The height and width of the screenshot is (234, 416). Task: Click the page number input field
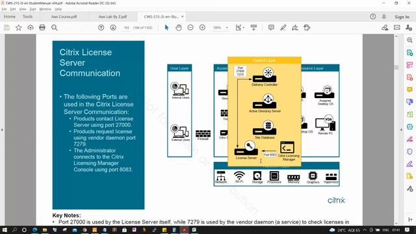(x=127, y=27)
